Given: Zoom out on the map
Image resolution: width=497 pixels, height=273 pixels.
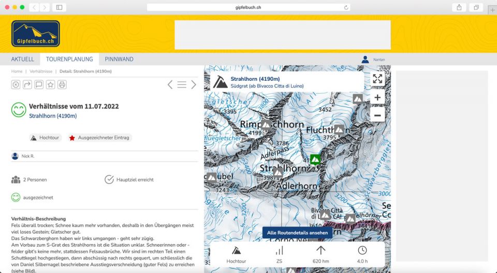Looking at the screenshot, I should click(x=377, y=115).
